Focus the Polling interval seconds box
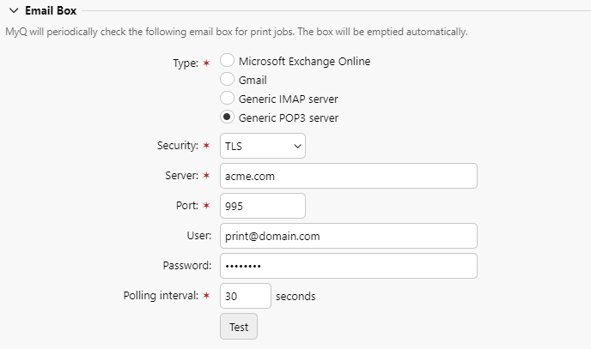This screenshot has height=349, width=591. (246, 296)
